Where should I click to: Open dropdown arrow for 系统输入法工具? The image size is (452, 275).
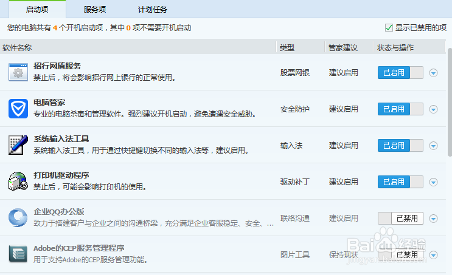(433, 146)
